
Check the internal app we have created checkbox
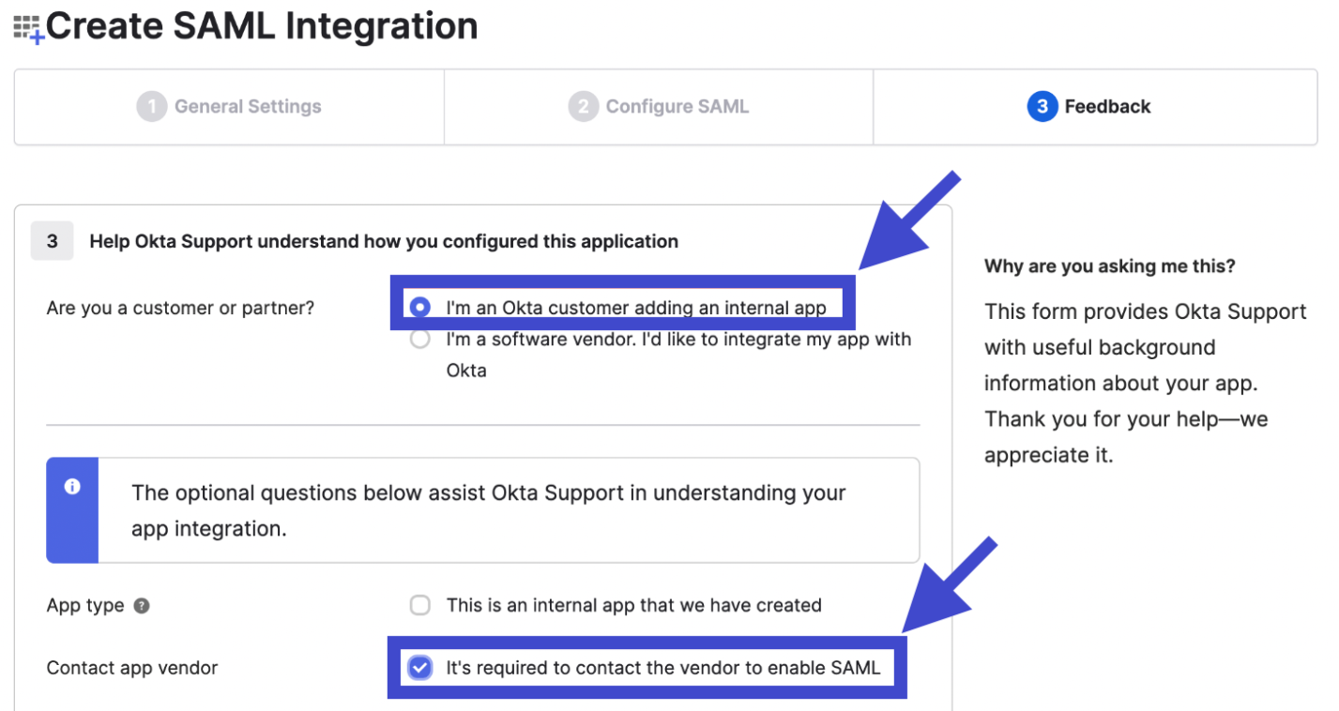click(420, 606)
